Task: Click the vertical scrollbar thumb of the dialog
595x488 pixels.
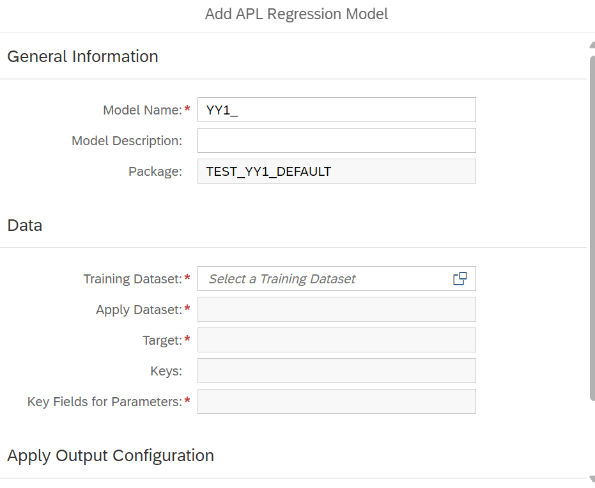Action: click(592, 228)
